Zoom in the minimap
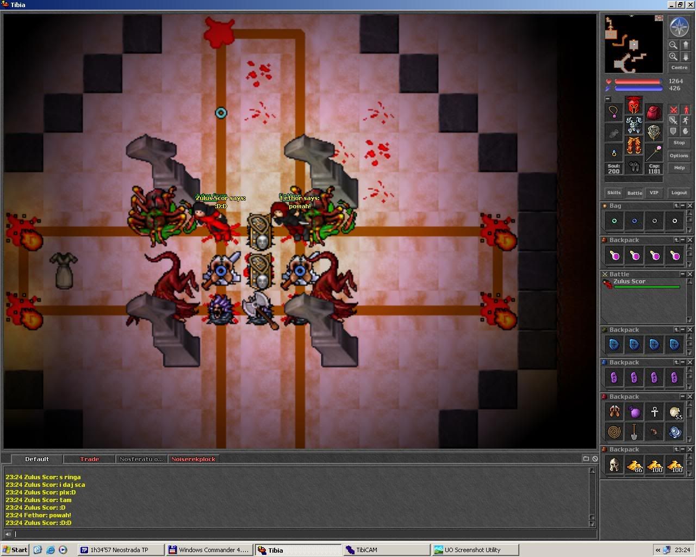This screenshot has height=557, width=696. coord(673,57)
